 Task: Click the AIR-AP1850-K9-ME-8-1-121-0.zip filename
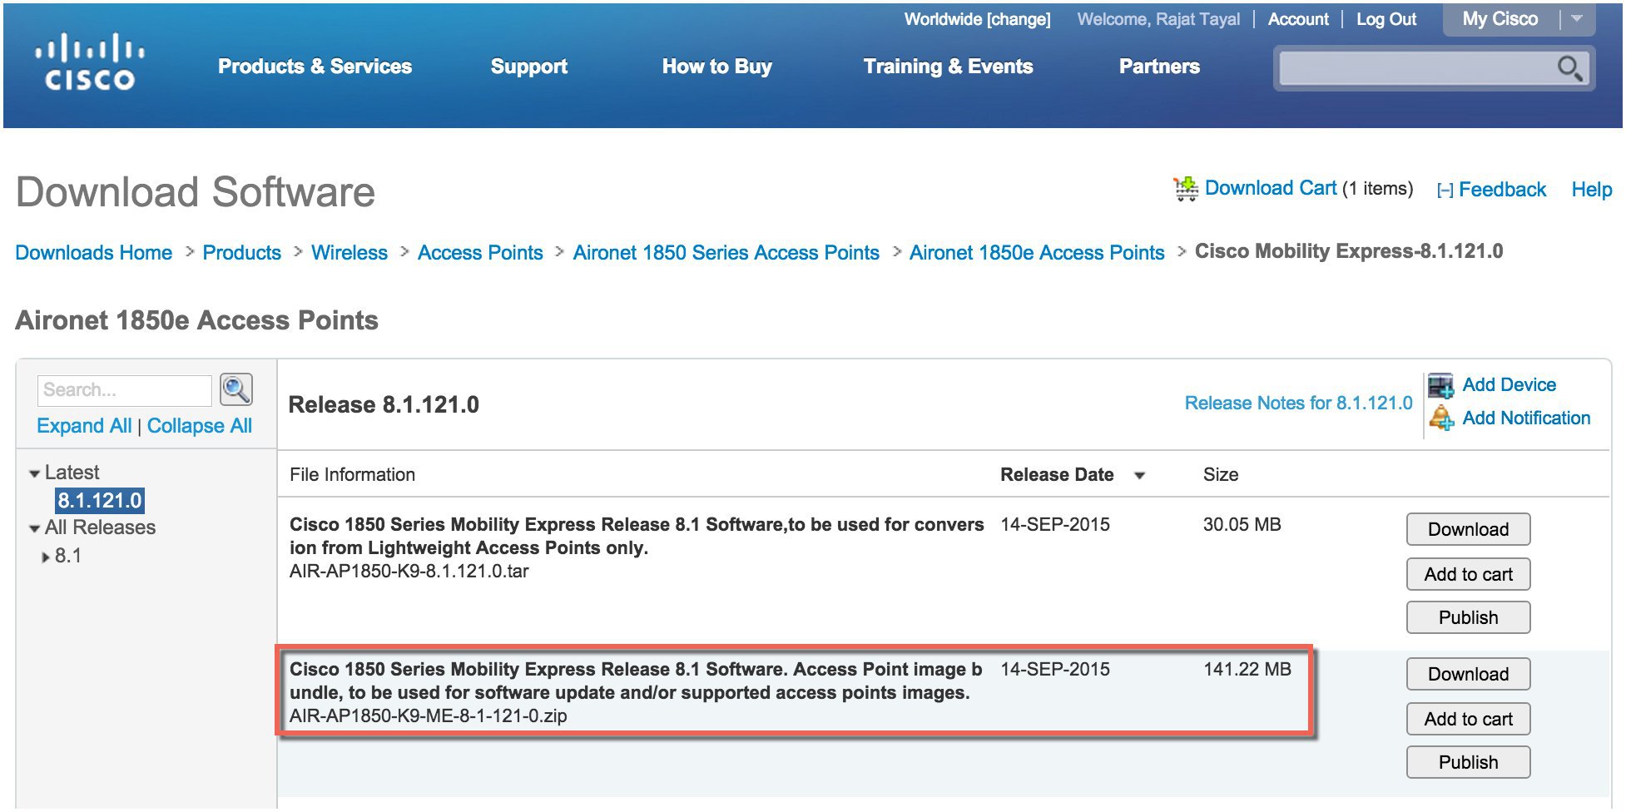429,716
